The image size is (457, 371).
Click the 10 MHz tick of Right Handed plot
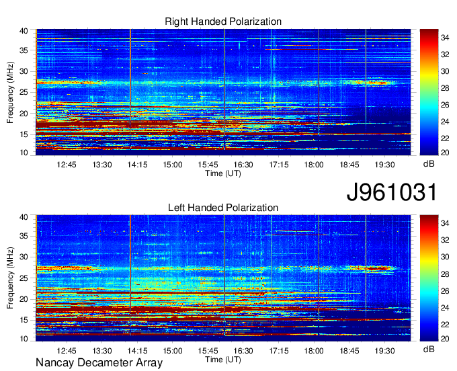coord(24,153)
